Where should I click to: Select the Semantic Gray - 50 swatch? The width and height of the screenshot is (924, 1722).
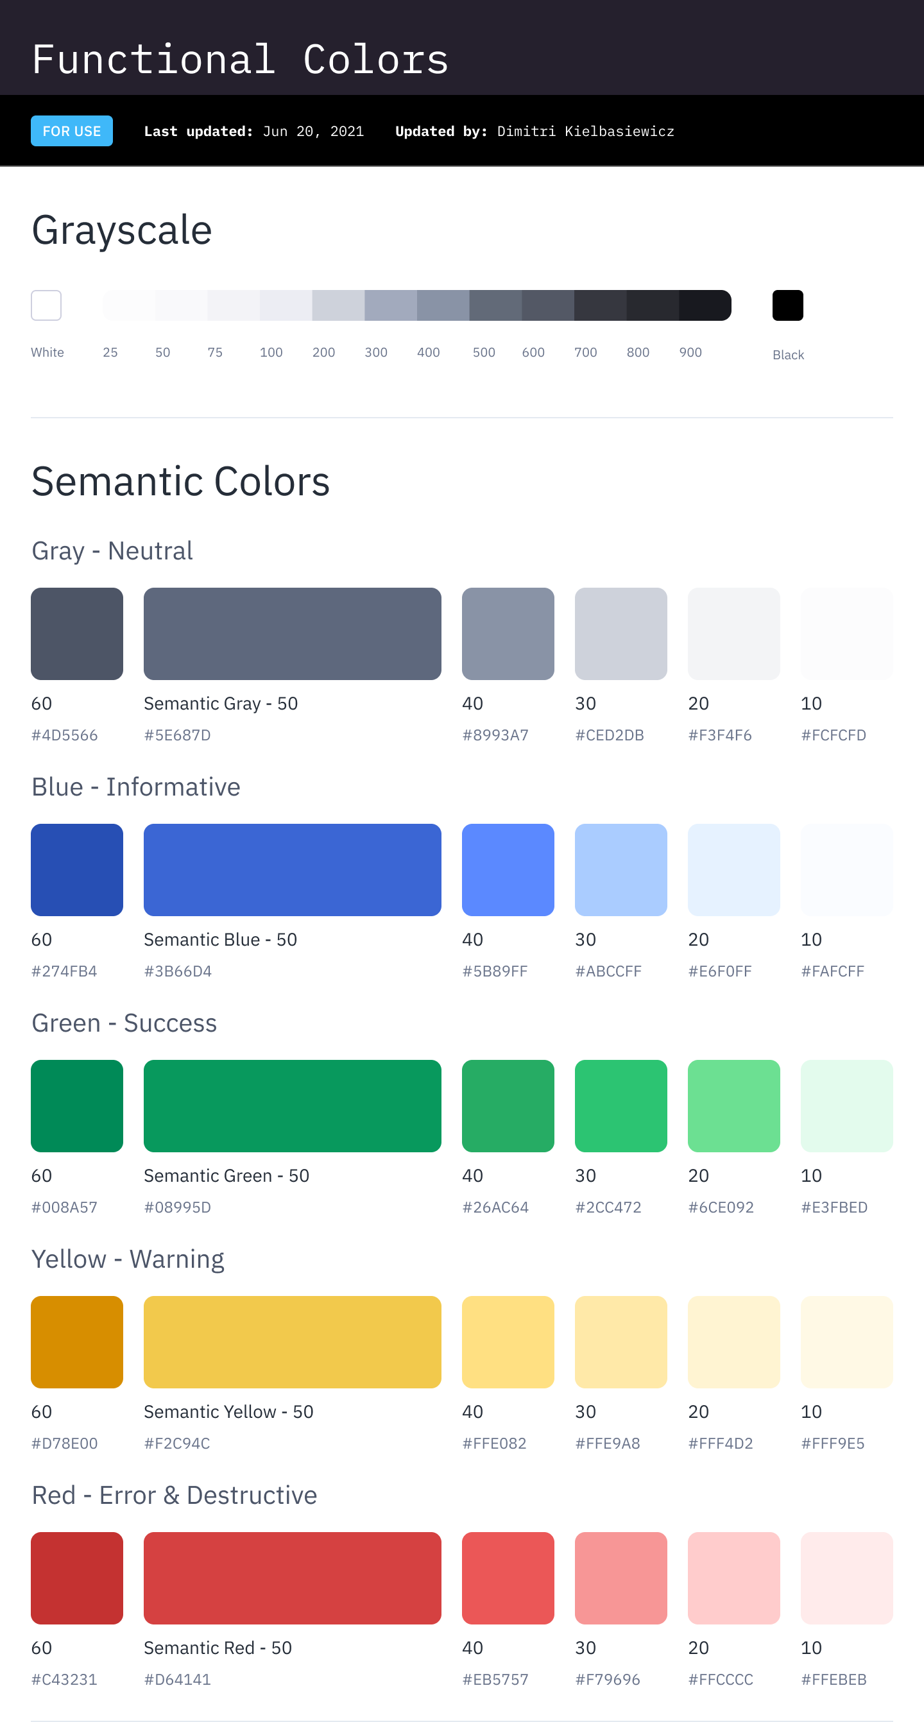[292, 634]
